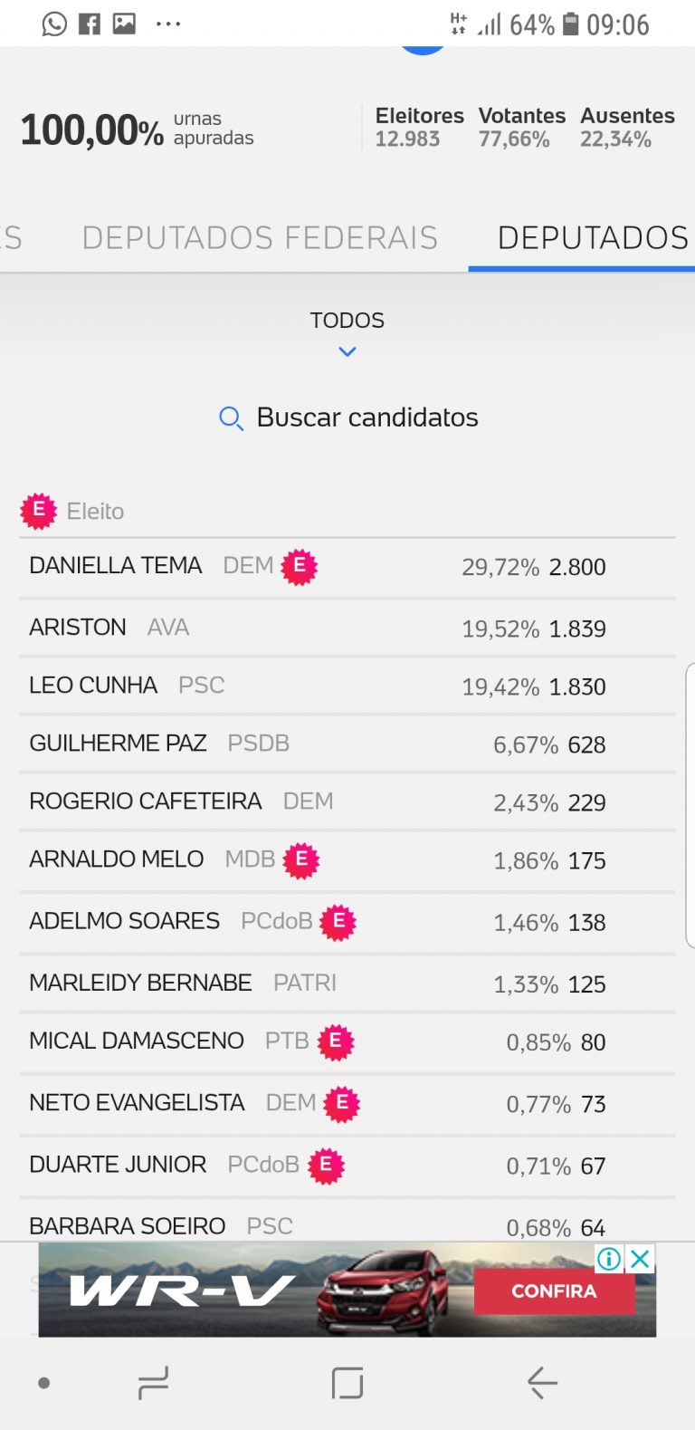This screenshot has width=695, height=1430.
Task: Focus the Buscar candidatos search field
Action: [x=367, y=417]
